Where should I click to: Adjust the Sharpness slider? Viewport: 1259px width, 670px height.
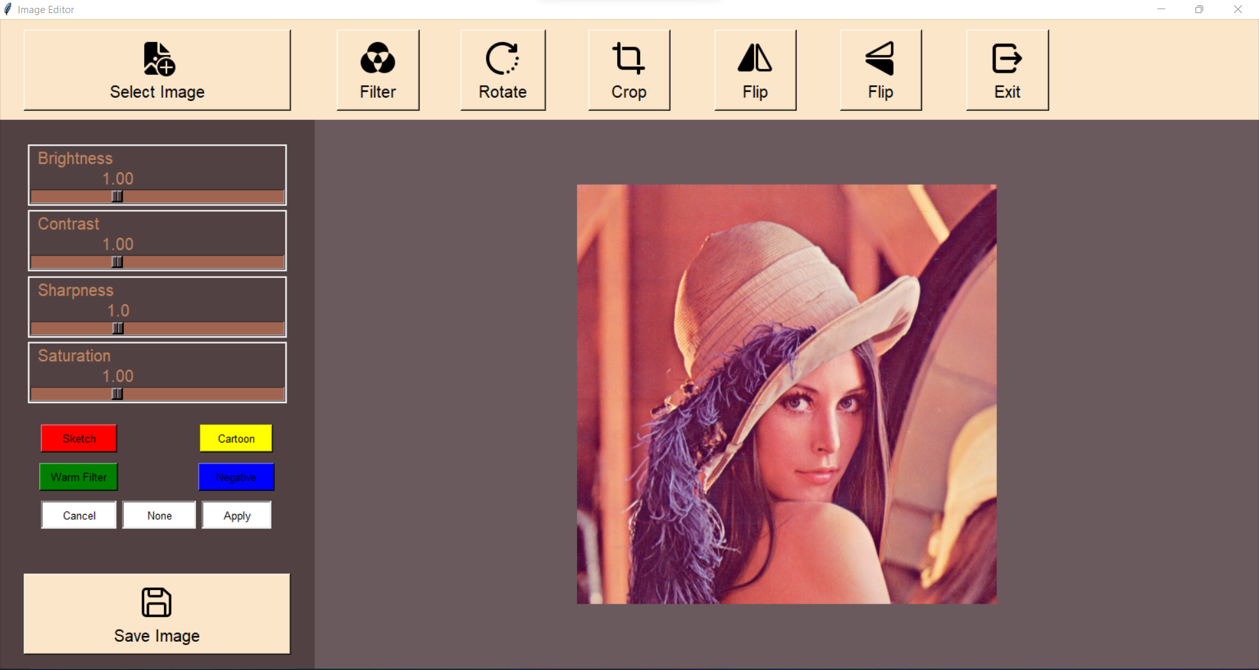tap(117, 328)
